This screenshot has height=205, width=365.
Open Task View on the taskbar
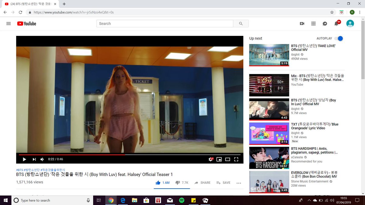(99, 200)
